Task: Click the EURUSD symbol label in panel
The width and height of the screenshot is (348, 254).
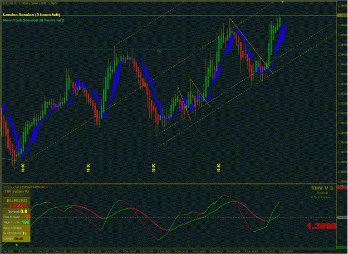Action: pos(17,201)
